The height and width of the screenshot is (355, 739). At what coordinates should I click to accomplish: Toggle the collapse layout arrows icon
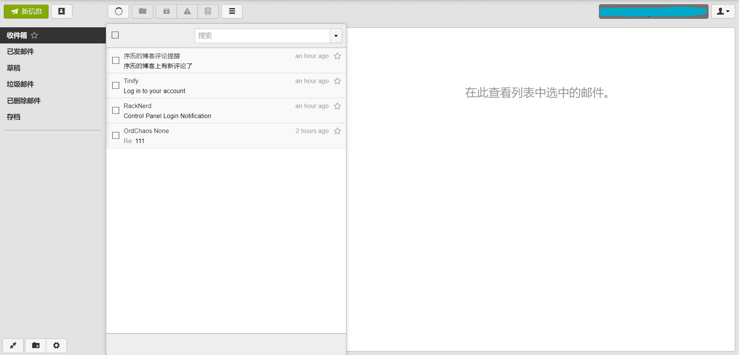point(13,345)
